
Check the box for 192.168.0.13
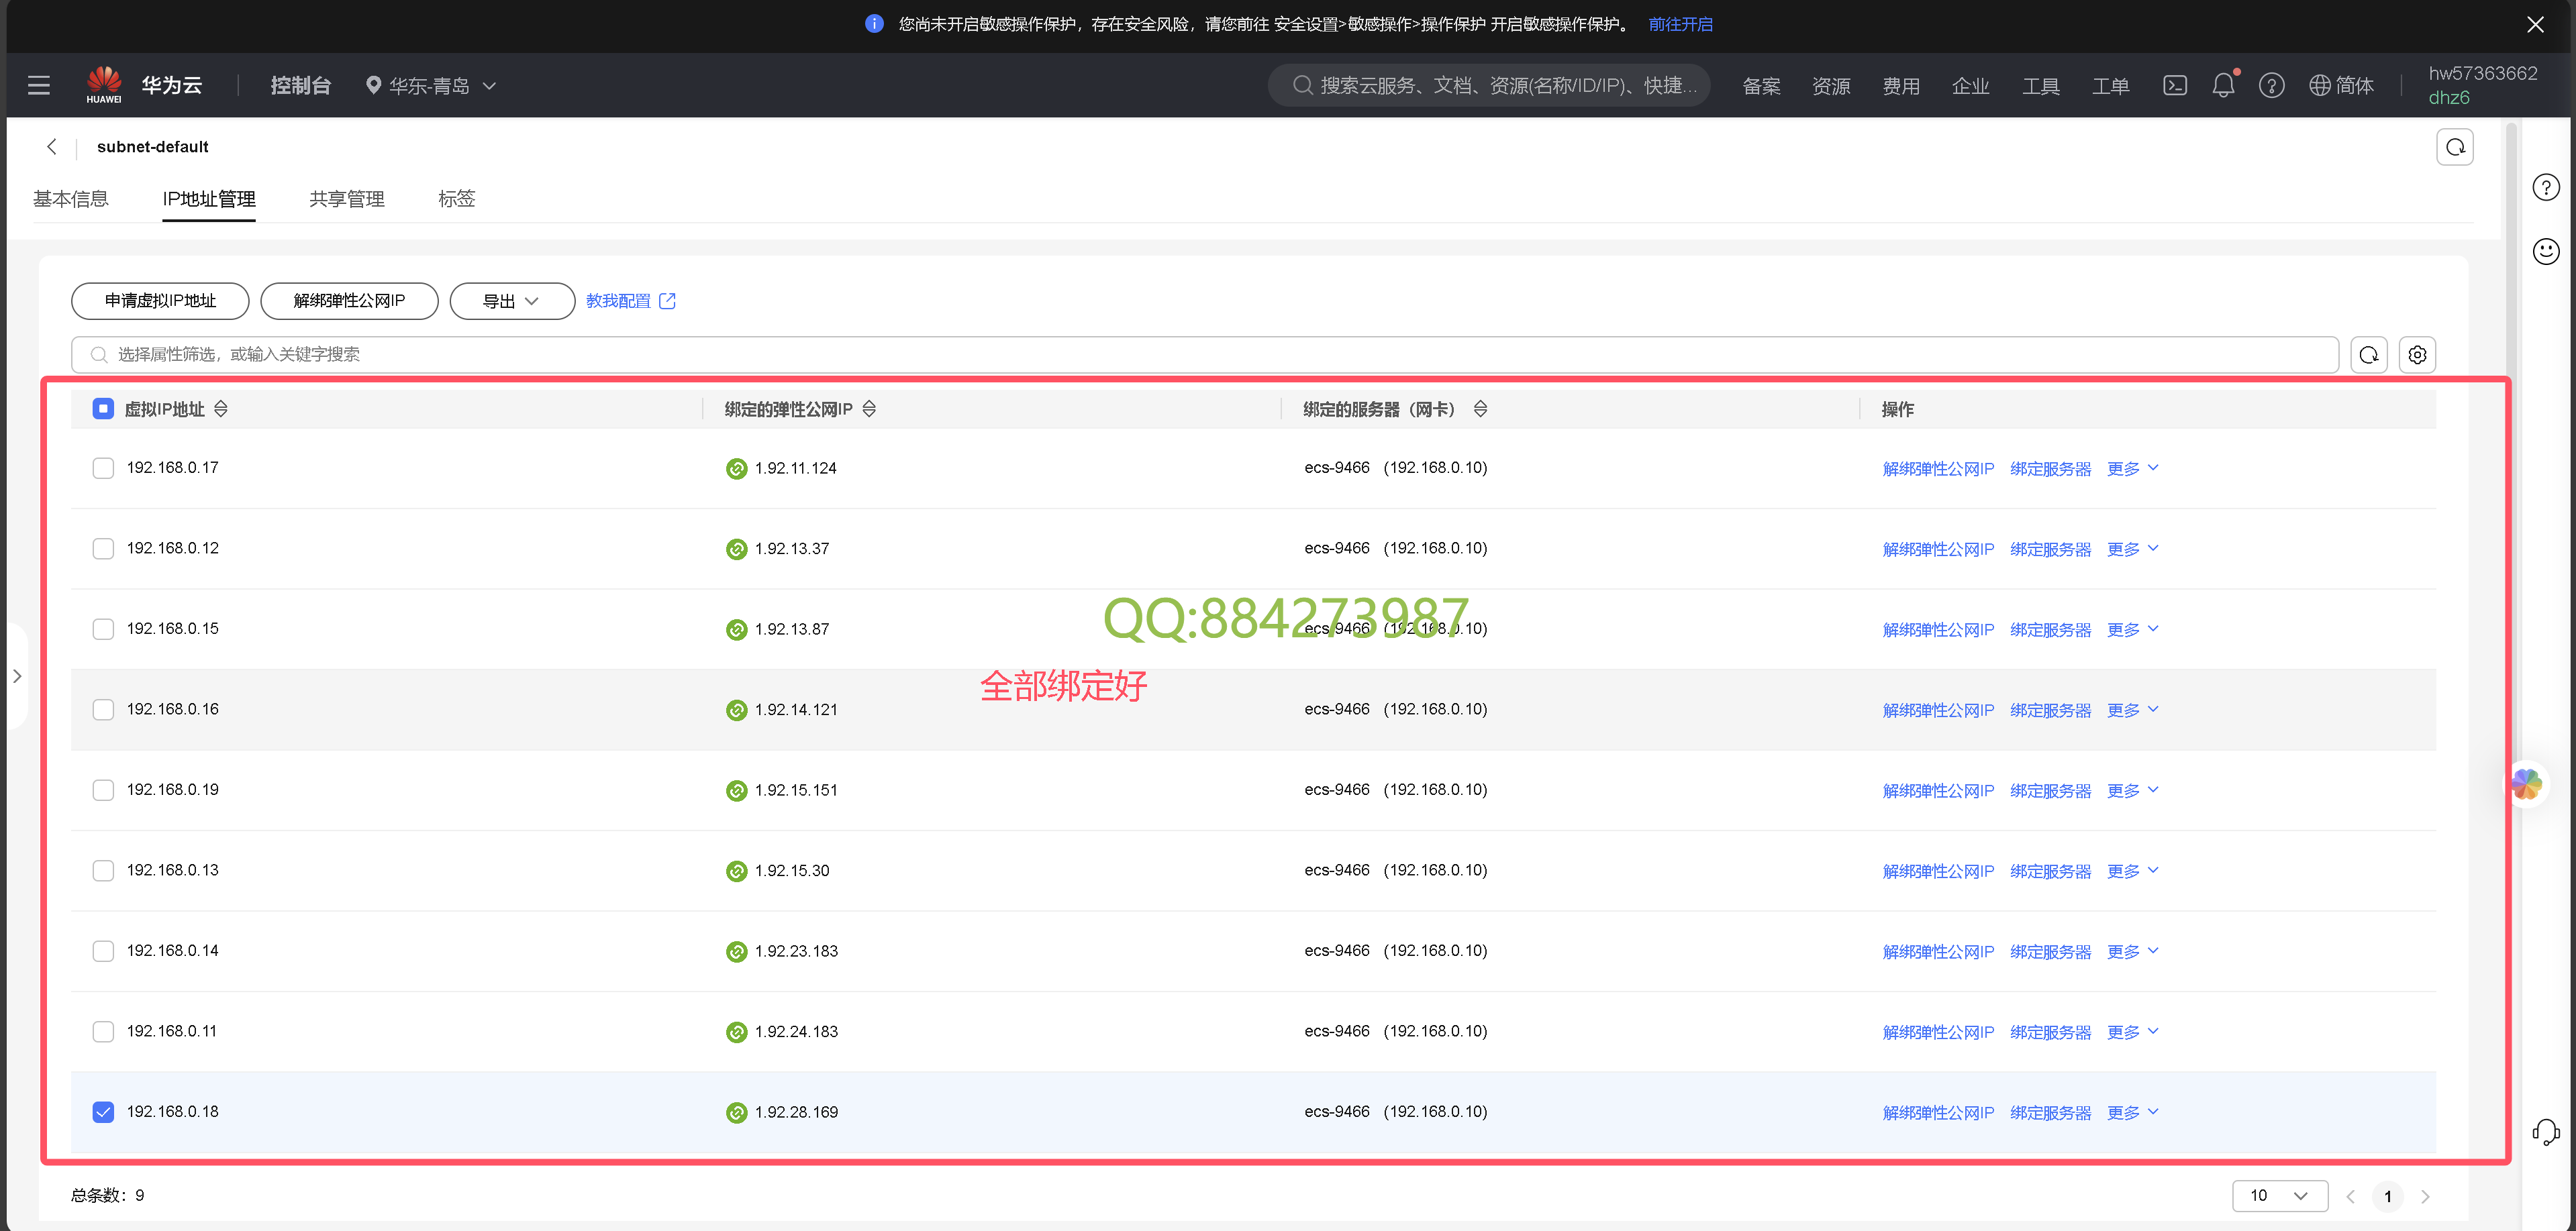tap(103, 870)
